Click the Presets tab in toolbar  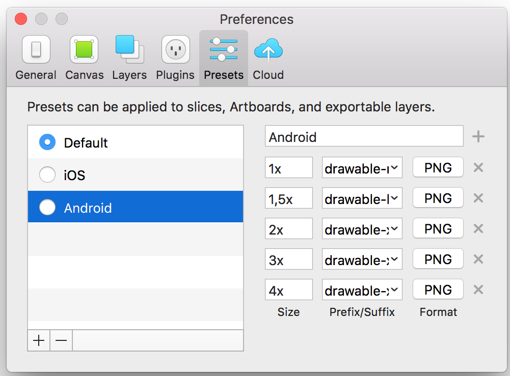coord(224,57)
